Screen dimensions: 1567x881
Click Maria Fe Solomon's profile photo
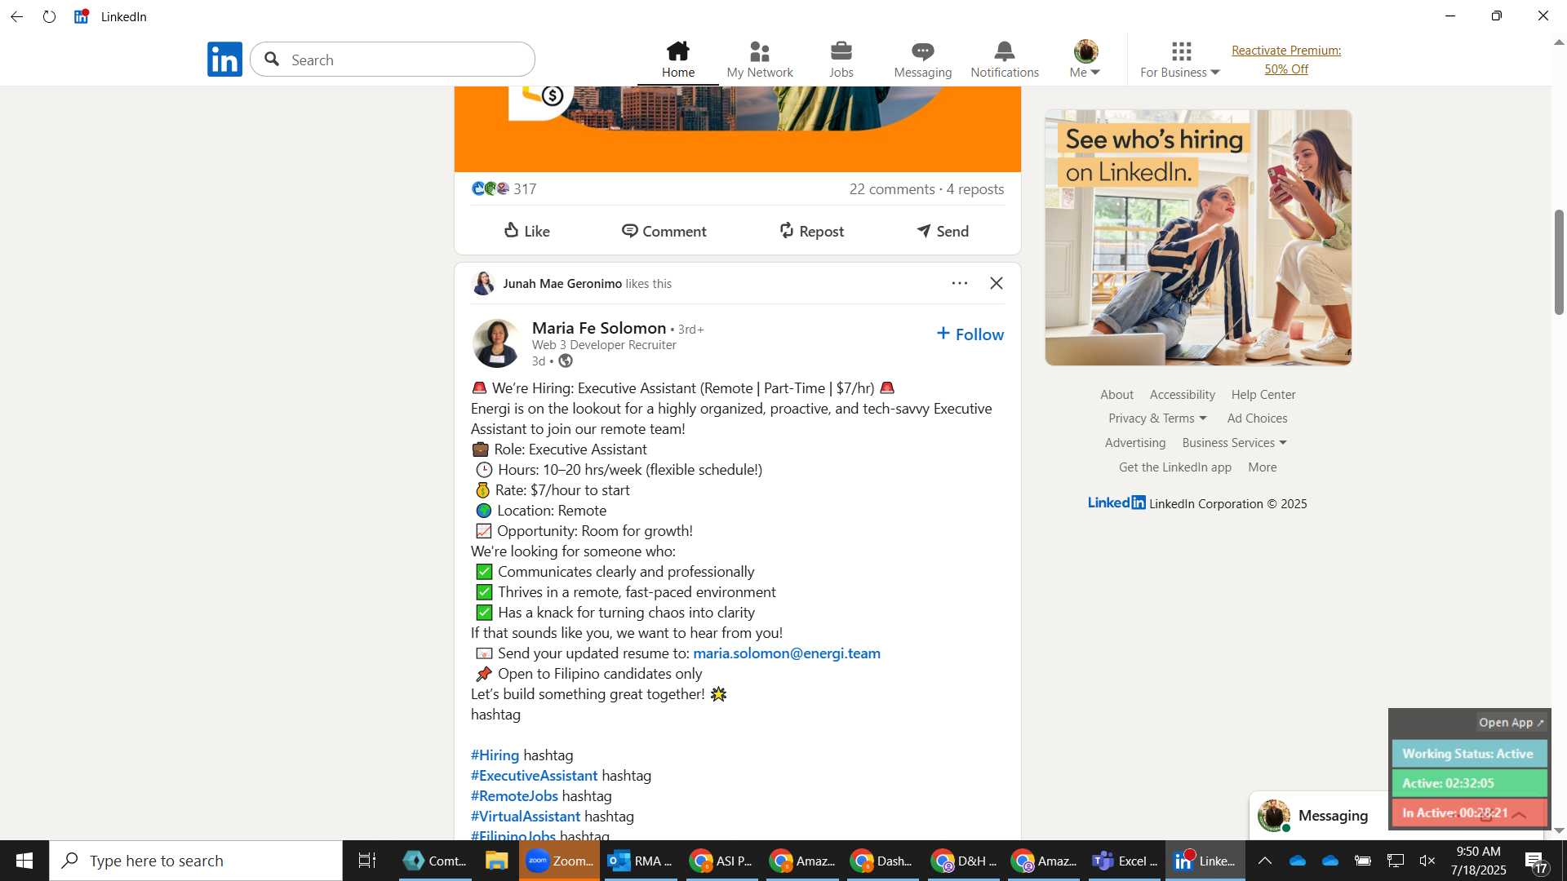pyautogui.click(x=496, y=343)
